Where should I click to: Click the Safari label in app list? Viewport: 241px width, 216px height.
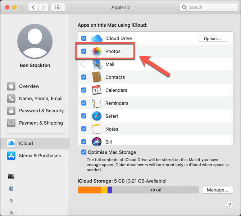click(112, 116)
